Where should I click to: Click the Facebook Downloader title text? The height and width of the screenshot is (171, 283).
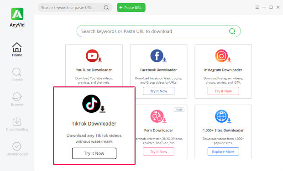point(158,70)
